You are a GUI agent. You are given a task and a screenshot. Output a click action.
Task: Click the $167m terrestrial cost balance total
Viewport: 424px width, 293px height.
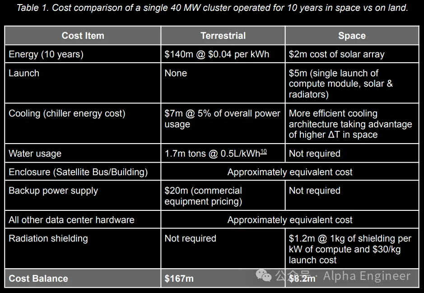pos(179,279)
